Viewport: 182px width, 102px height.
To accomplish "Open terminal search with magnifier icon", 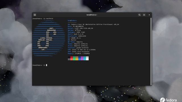I will click(139, 15).
